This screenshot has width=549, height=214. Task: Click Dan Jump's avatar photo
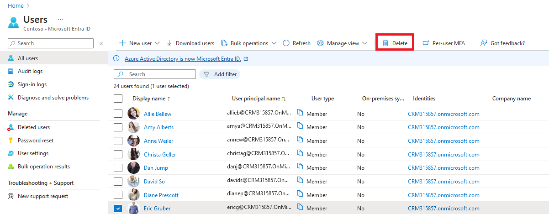[x=133, y=167]
